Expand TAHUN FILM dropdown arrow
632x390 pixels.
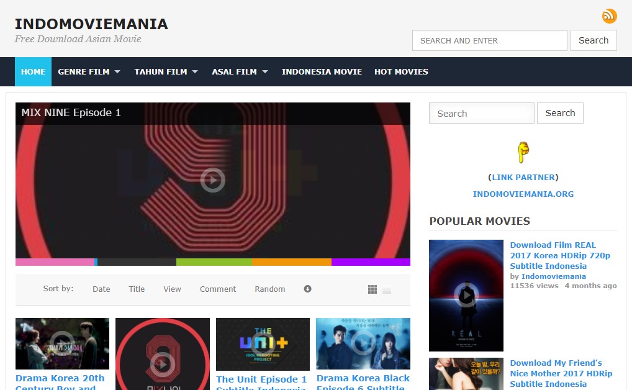pyautogui.click(x=195, y=72)
